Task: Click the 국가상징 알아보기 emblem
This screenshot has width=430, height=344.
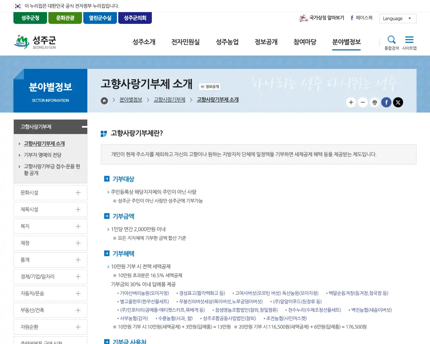Action: click(321, 18)
